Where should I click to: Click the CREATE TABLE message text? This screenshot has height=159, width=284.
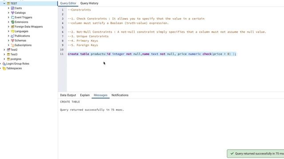click(x=70, y=102)
